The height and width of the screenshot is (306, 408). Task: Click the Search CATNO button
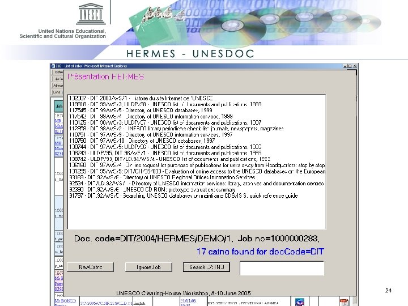coord(207,267)
